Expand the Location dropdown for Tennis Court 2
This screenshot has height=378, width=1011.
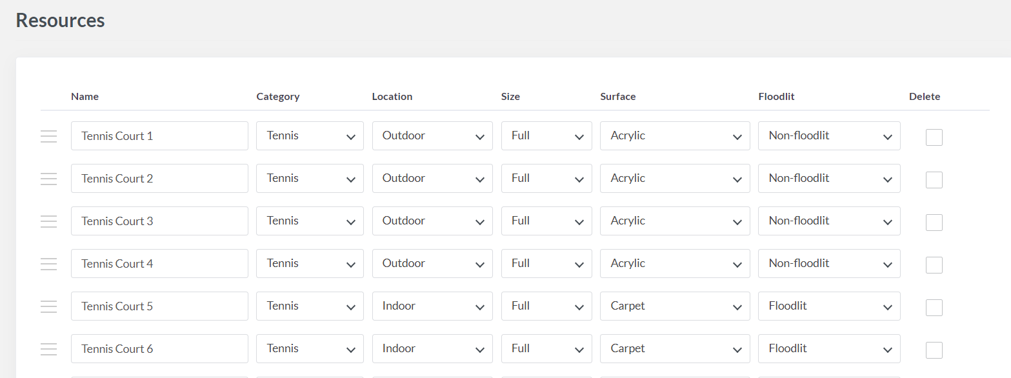tap(432, 179)
